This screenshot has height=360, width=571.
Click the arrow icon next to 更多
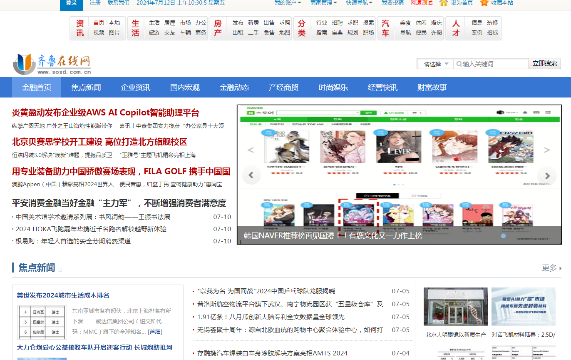pyautogui.click(x=560, y=268)
